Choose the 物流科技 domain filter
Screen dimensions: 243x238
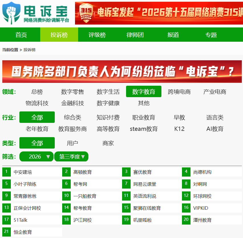37,103
